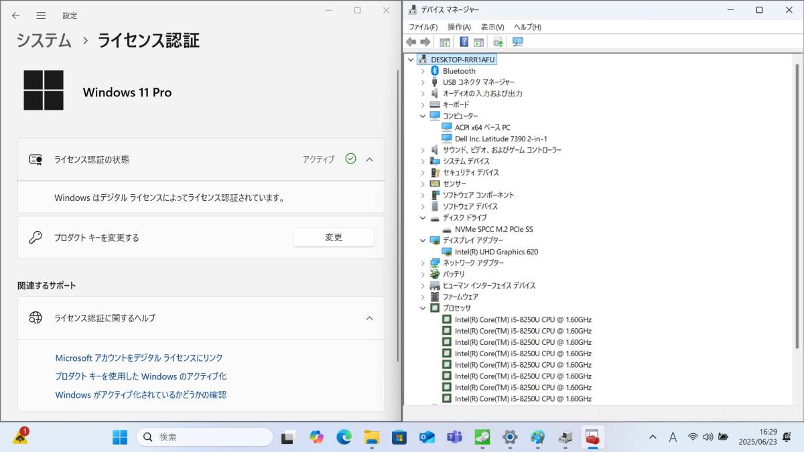The image size is (804, 452).
Task: Click the scan for hardware changes monitor icon
Action: [517, 42]
